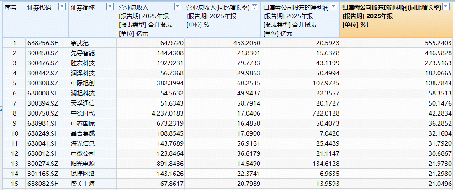Open the 证券简称 column filter dropdown

pos(109,7)
